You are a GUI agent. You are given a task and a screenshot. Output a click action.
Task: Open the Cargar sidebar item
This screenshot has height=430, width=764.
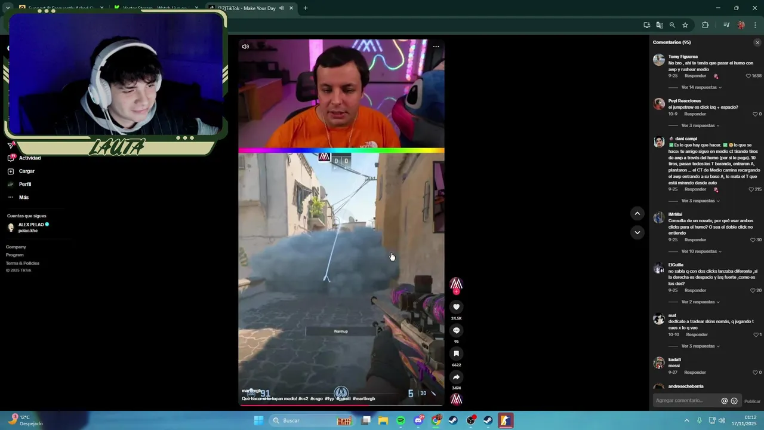(21, 171)
